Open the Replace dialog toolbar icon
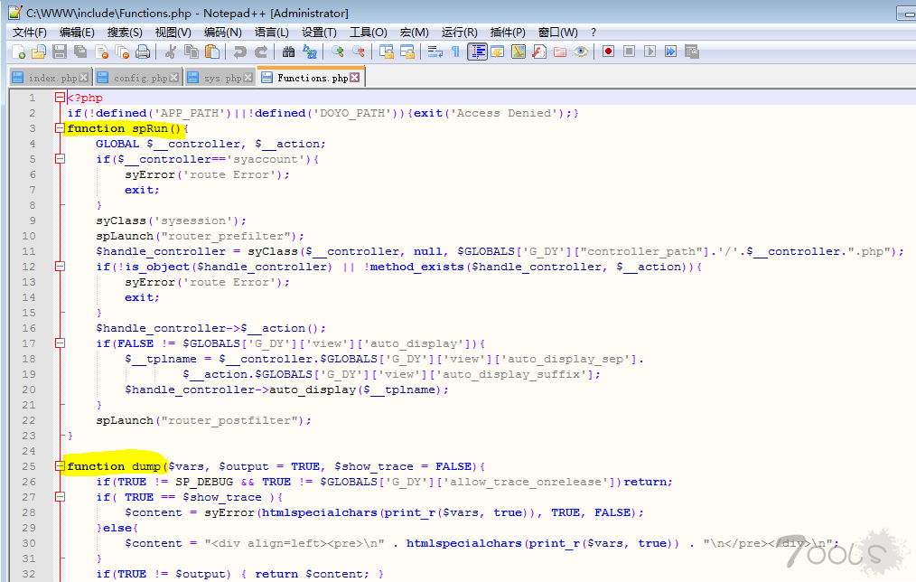The image size is (916, 582). [310, 52]
